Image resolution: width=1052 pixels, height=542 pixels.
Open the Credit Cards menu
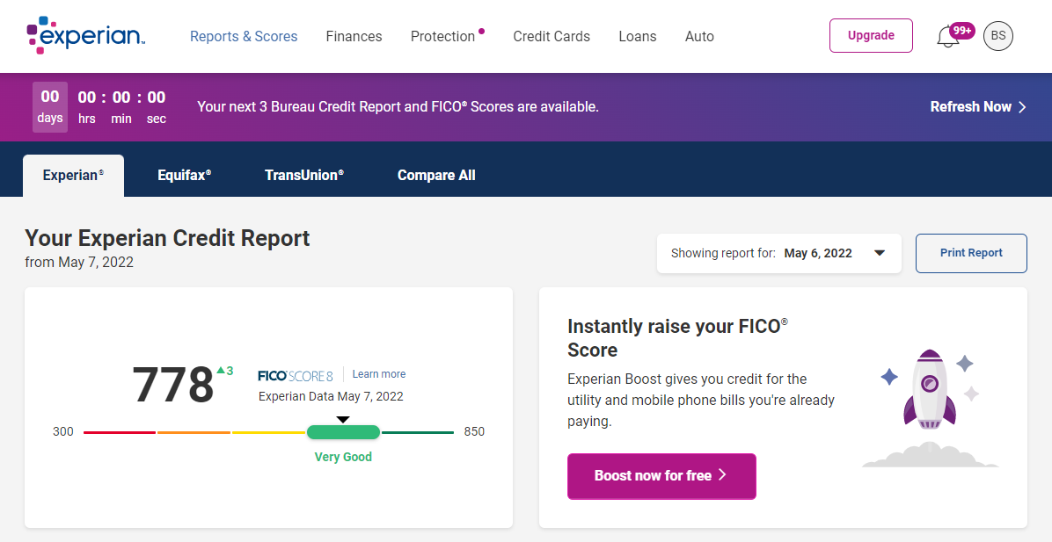552,36
